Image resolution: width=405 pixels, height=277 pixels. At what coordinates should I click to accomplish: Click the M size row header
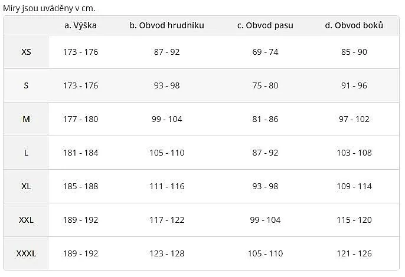[26, 119]
